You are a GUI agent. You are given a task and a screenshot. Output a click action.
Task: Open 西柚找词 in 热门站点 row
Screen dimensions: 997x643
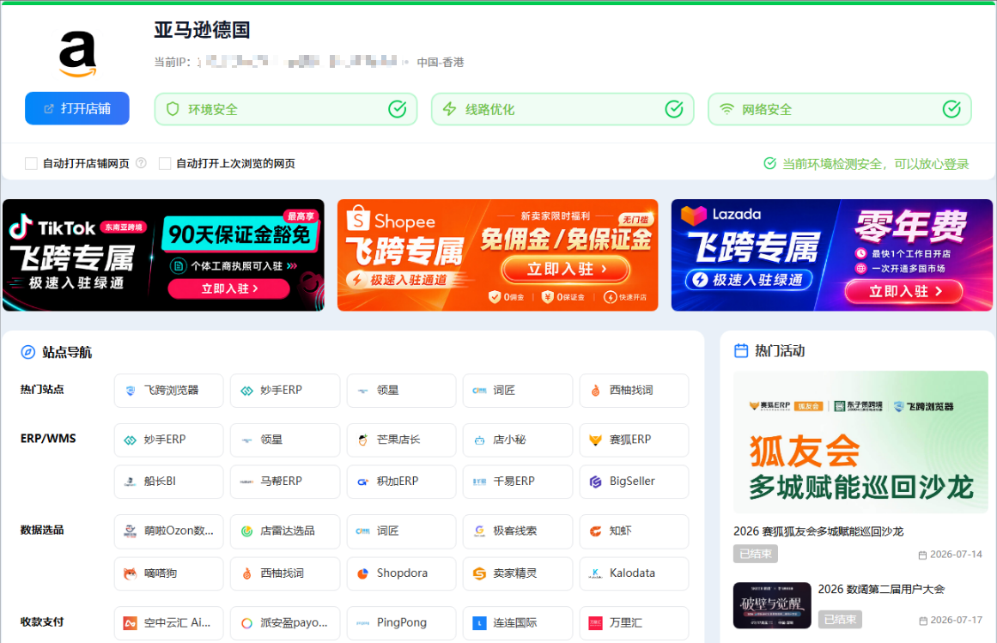pyautogui.click(x=634, y=390)
